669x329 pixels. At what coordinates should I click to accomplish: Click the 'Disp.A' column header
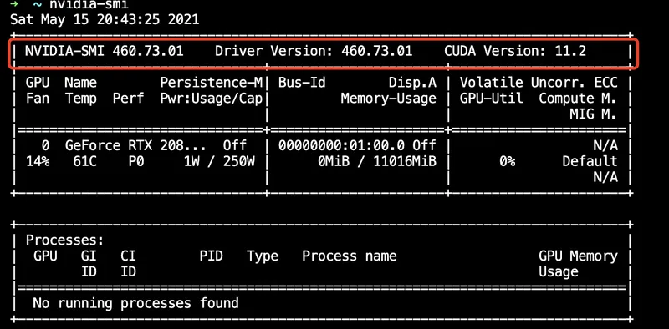click(412, 83)
